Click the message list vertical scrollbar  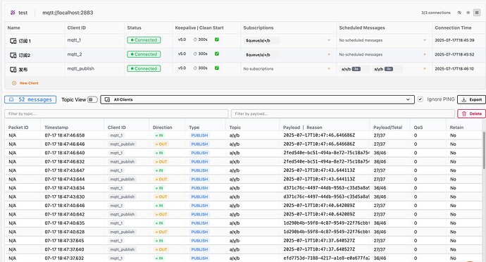[483, 151]
